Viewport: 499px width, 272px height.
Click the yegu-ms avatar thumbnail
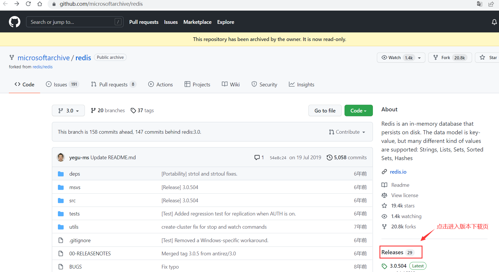coord(61,157)
